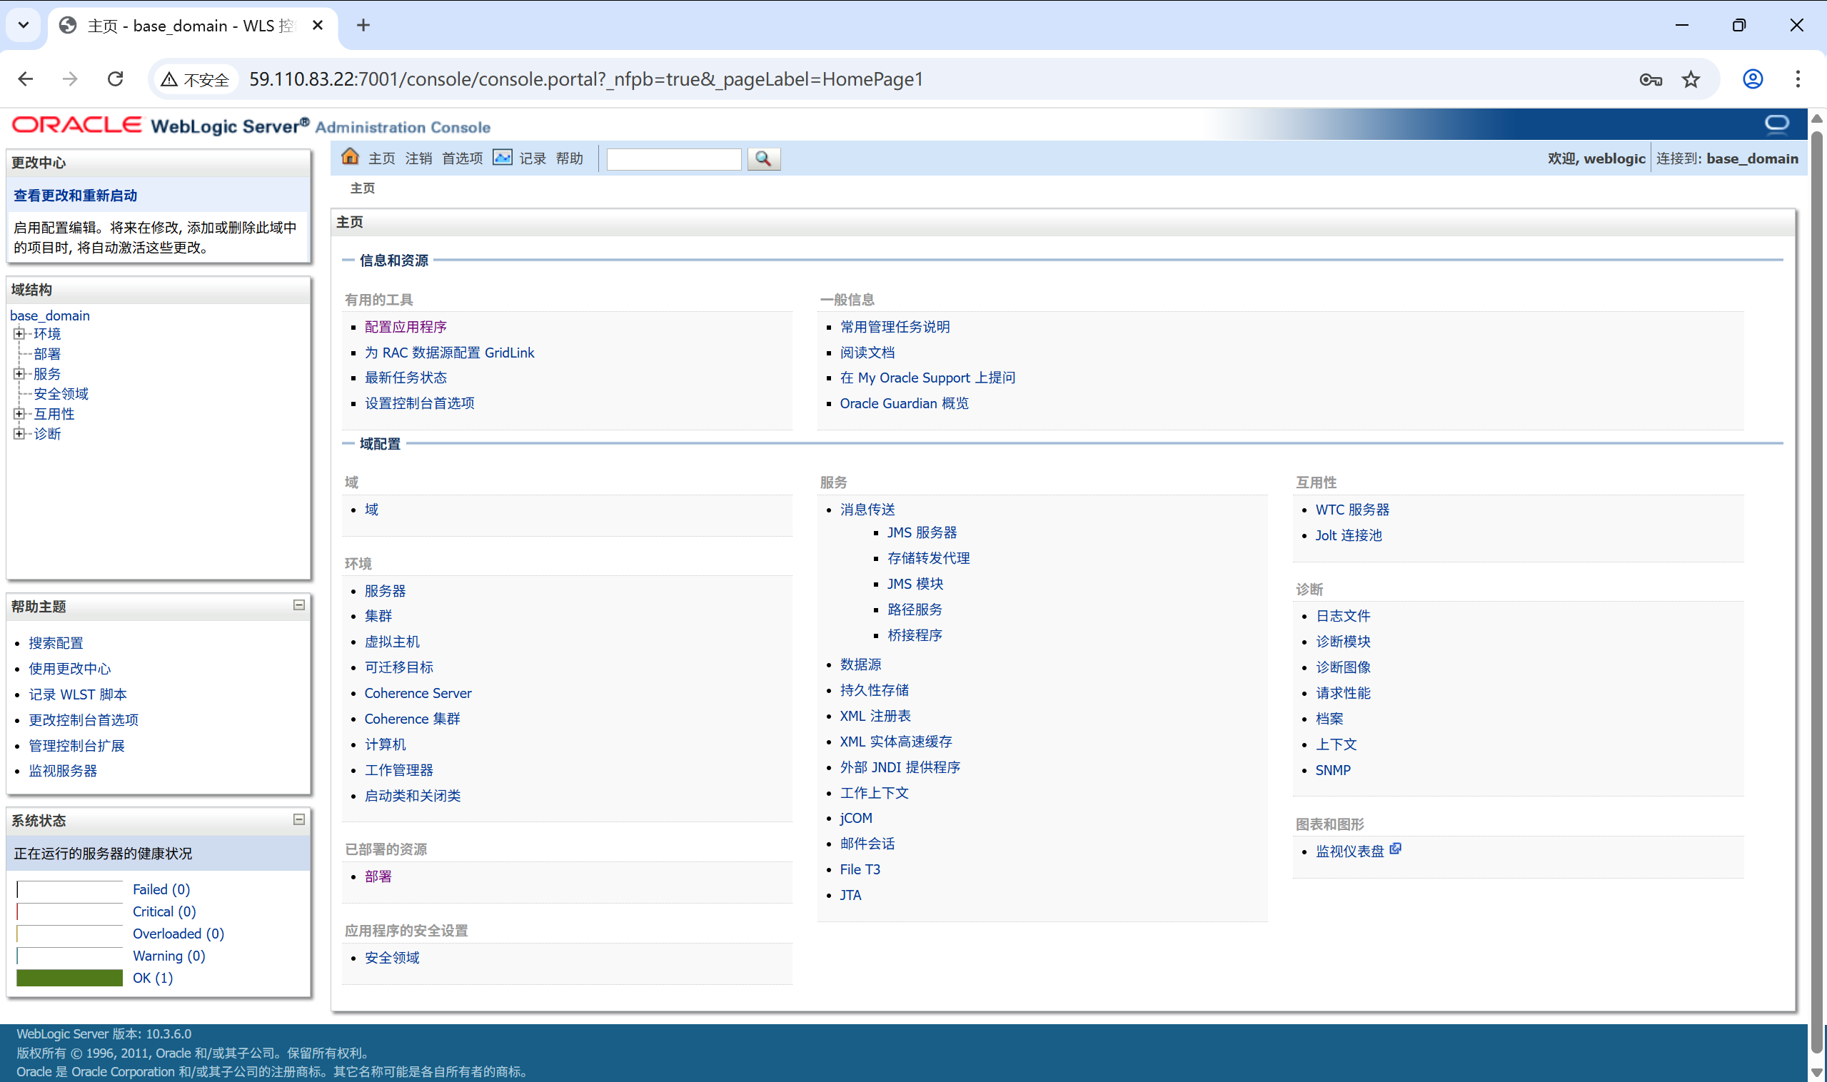Click the browser address bar URL
The height and width of the screenshot is (1082, 1827).
pos(586,79)
